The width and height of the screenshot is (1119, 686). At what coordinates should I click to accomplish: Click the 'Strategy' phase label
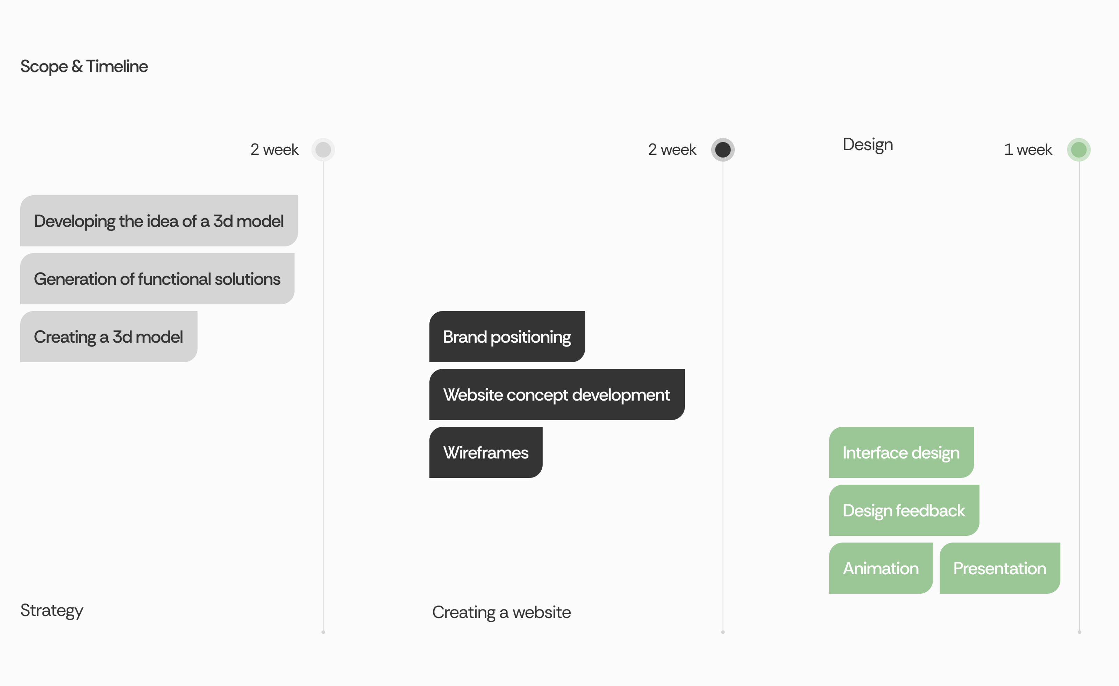(52, 610)
